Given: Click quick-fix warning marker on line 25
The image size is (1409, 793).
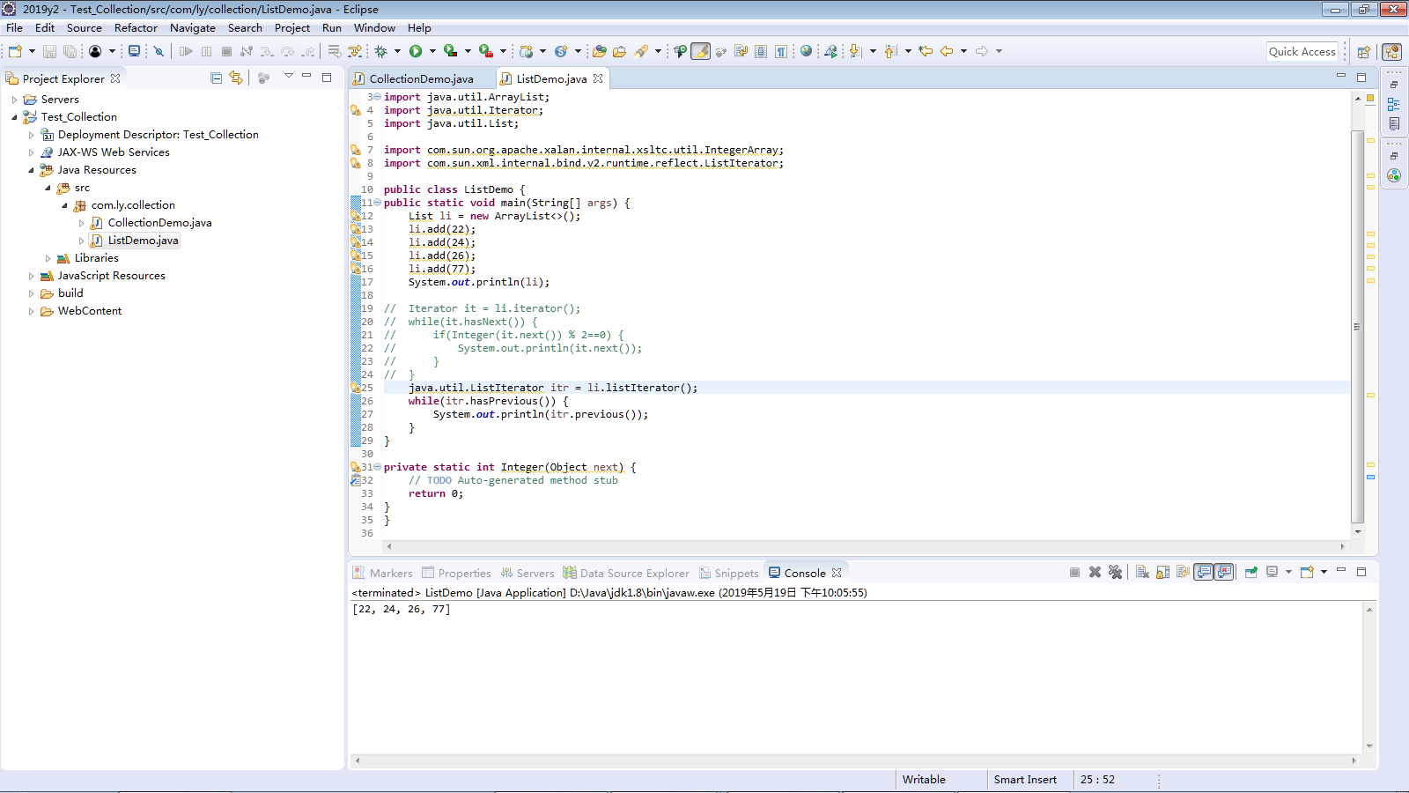Looking at the screenshot, I should (356, 388).
